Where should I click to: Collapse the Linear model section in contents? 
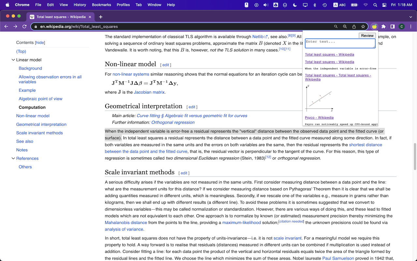tap(13, 60)
